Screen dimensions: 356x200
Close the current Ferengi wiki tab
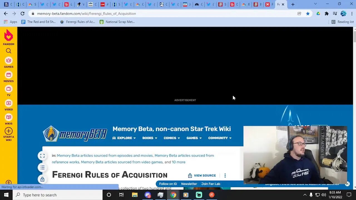pos(283,4)
